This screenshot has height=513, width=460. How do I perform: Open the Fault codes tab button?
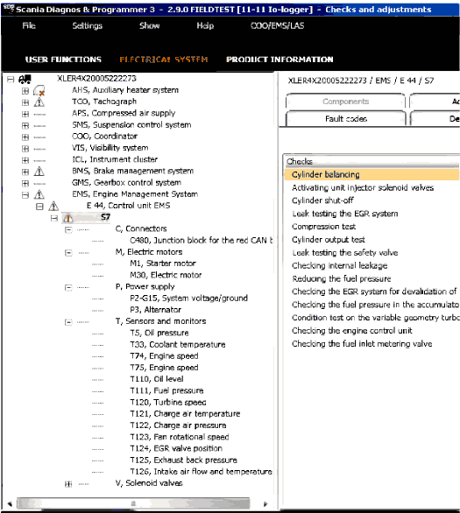[346, 118]
